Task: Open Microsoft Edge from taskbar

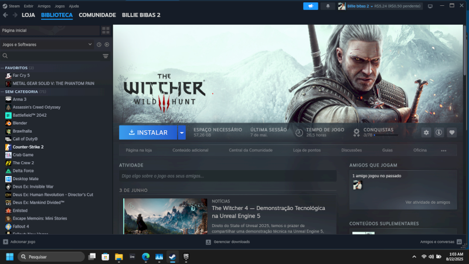Action: click(145, 257)
